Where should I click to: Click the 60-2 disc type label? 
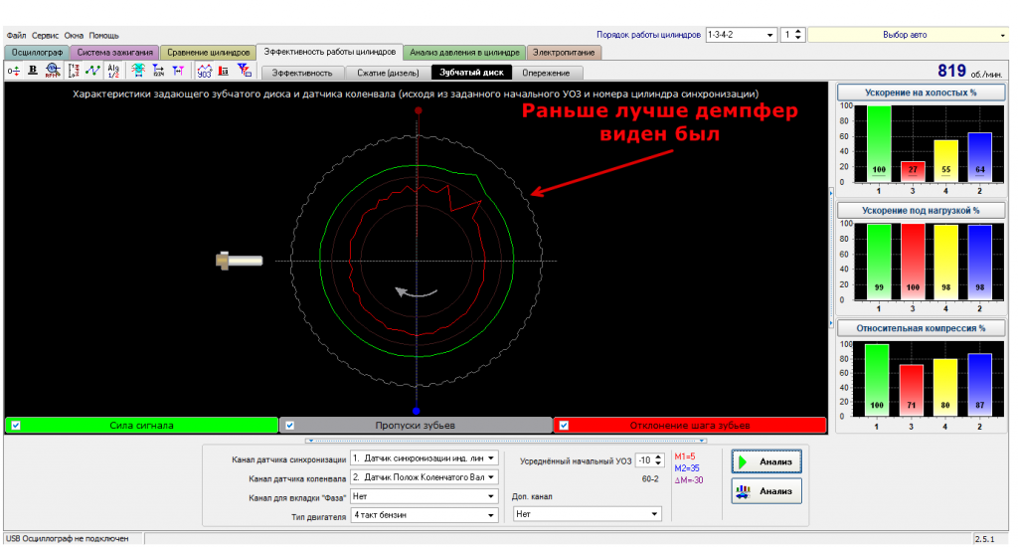point(650,479)
